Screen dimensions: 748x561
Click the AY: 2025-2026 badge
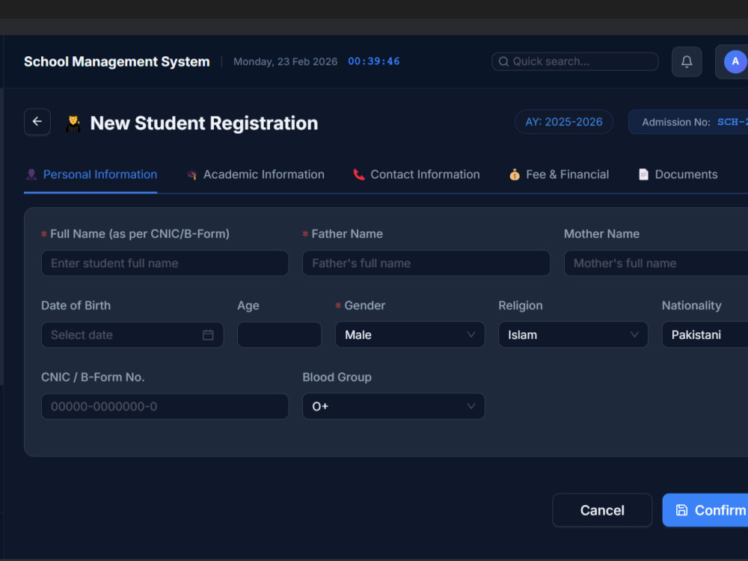tap(564, 122)
